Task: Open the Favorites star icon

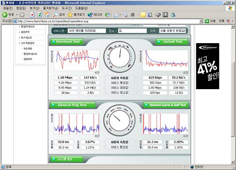Action: click(x=70, y=15)
